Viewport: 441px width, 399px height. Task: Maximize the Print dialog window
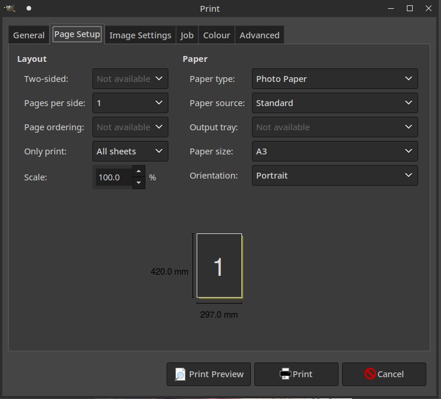(x=410, y=8)
